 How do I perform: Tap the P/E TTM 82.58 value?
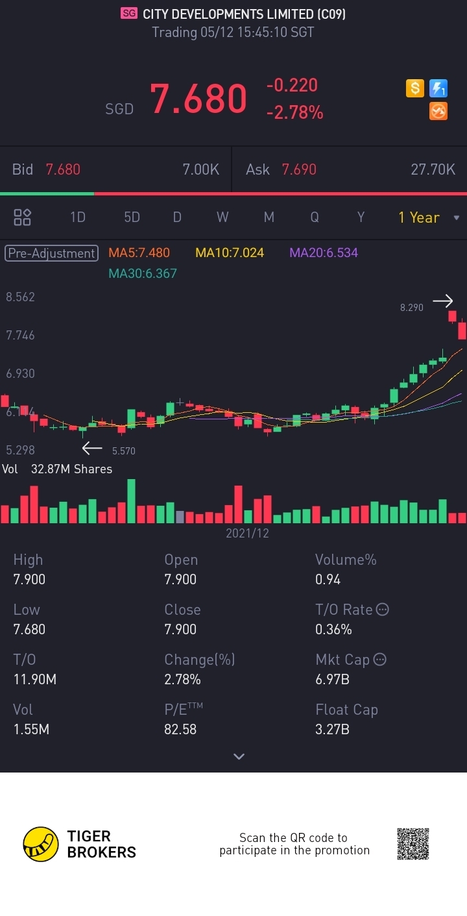[x=180, y=729]
